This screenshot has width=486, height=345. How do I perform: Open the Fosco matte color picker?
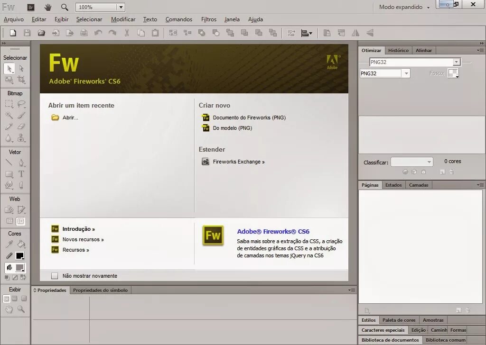pos(453,73)
